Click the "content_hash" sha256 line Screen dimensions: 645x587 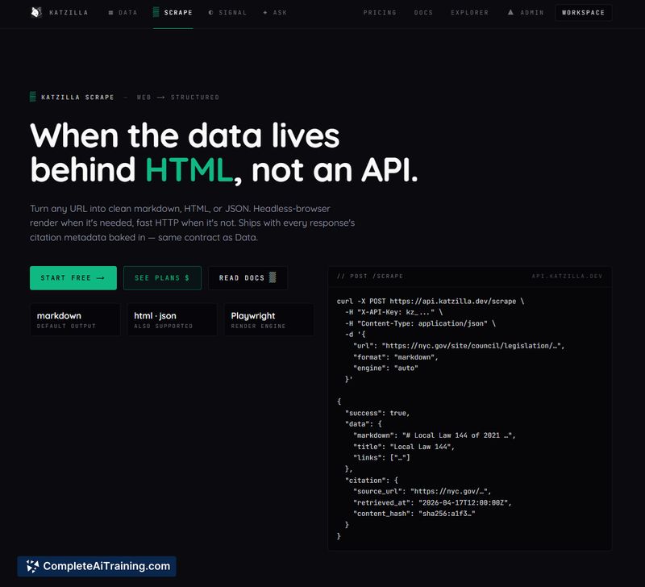click(414, 514)
